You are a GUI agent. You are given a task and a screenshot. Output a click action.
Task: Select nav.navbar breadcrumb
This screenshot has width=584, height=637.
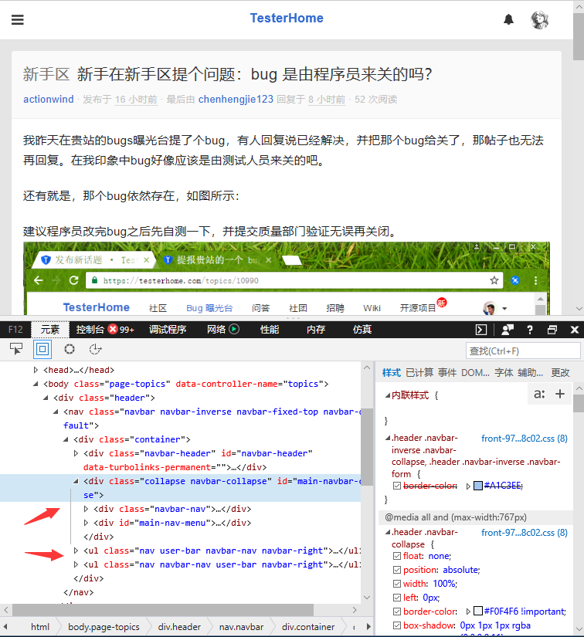coord(242,627)
